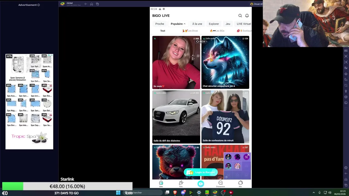Screen dimensions: 349x196
Task: Open the Moi profile tab
Action: 240,184
